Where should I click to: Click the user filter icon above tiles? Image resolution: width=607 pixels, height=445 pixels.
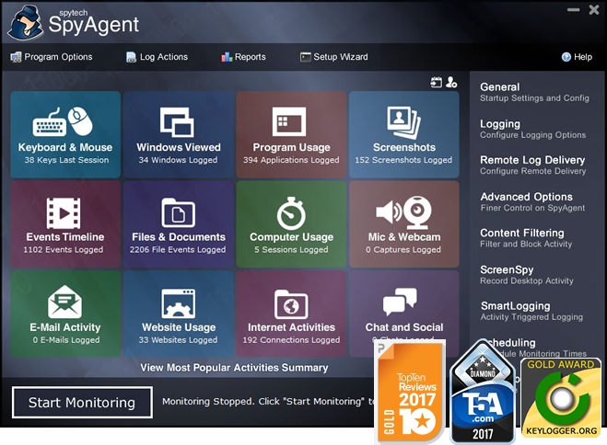coord(451,82)
